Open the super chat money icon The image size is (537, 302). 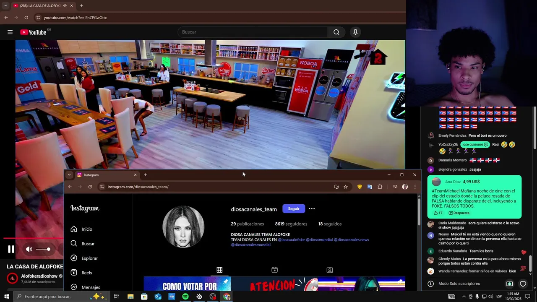[510, 284]
